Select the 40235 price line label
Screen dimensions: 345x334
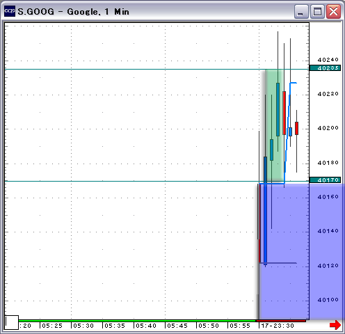point(325,68)
